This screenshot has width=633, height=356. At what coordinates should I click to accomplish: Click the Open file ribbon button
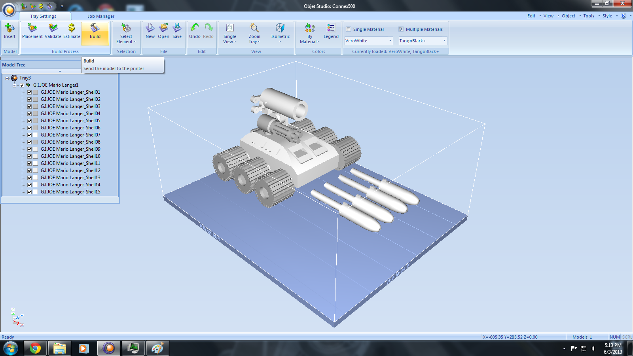tap(164, 31)
